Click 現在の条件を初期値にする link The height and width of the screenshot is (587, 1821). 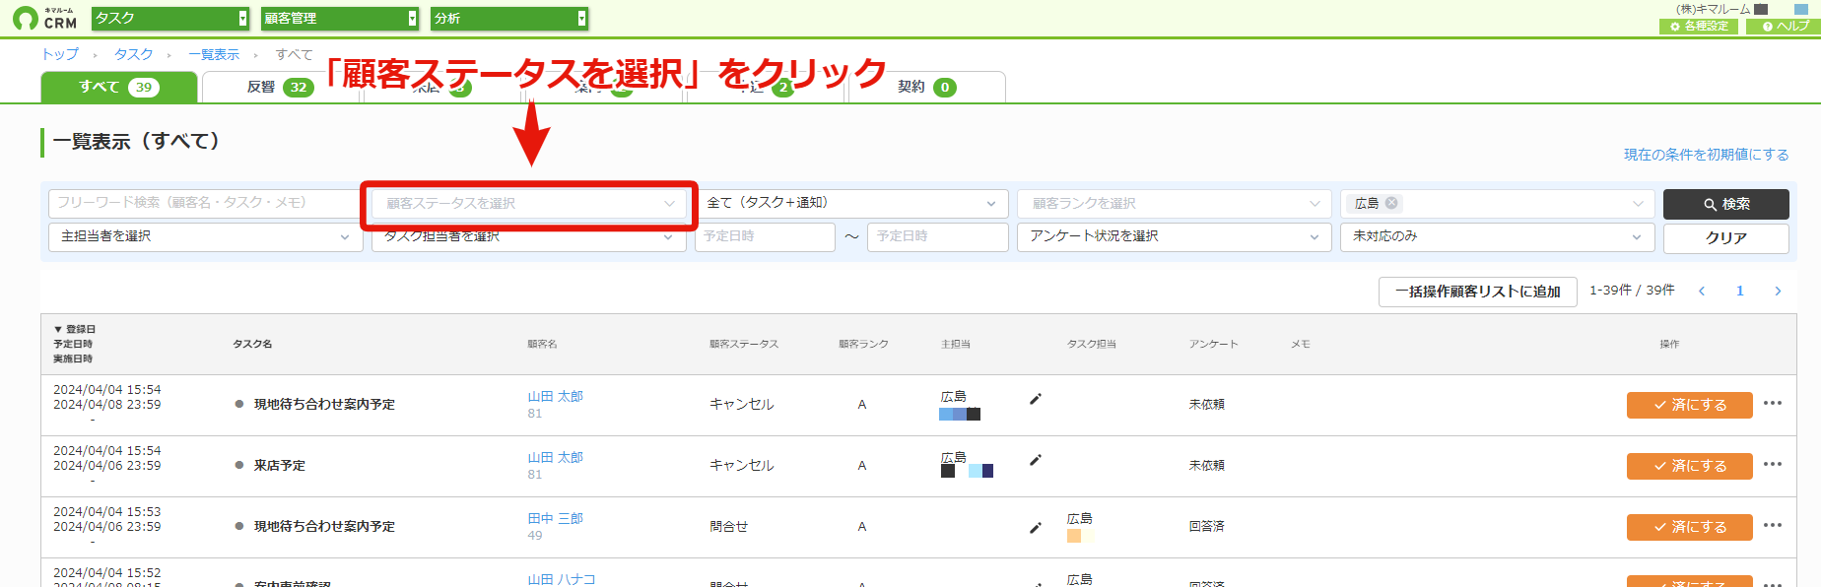click(x=1706, y=155)
